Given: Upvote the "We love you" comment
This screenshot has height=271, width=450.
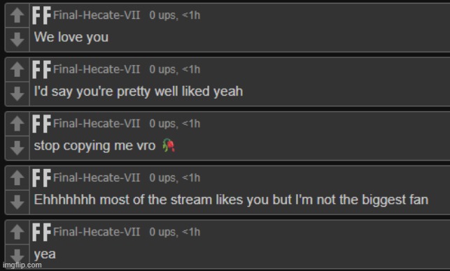Looking at the screenshot, I should click(17, 15).
